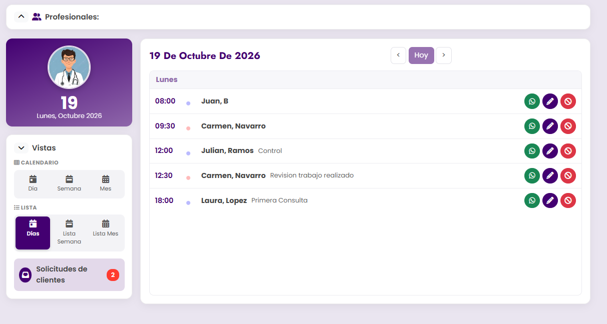Open Solicitudes de clientes requests
Screen dimensions: 607x324
(x=69, y=274)
